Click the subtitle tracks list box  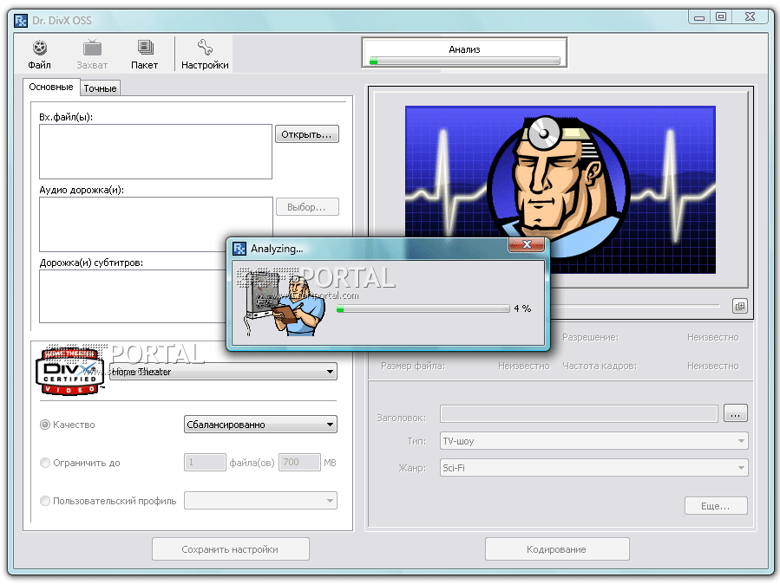(x=133, y=296)
